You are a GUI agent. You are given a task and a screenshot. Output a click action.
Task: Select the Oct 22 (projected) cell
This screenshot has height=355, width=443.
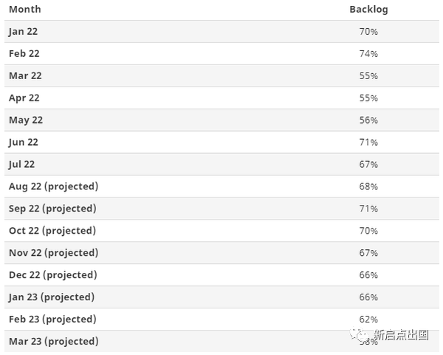pyautogui.click(x=52, y=231)
